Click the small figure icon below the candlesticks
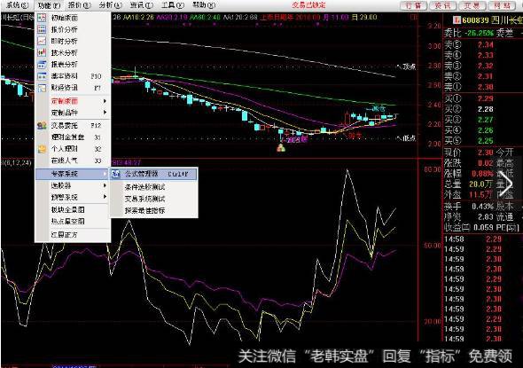Image resolution: width=523 pixels, height=368 pixels. (281, 148)
